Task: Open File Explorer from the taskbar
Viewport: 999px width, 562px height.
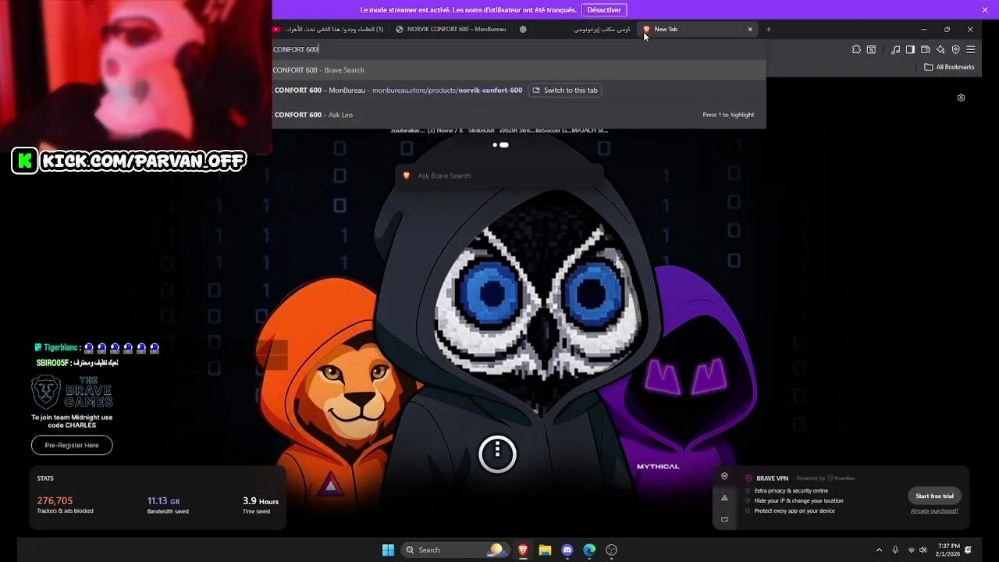Action: point(545,550)
